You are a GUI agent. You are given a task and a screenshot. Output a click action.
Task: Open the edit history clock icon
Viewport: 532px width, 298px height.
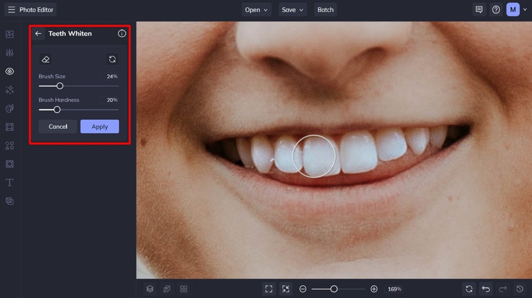520,289
